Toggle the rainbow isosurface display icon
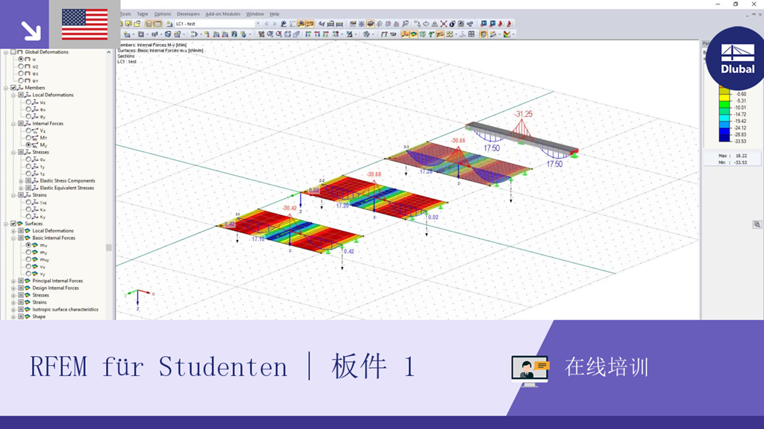The image size is (764, 429). tap(414, 34)
